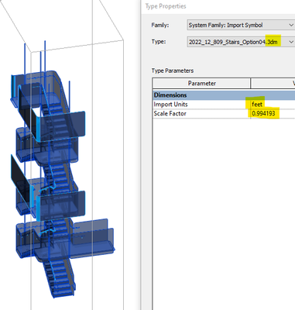Click the Type Properties dialog title
Image resolution: width=295 pixels, height=310 pixels.
click(166, 6)
